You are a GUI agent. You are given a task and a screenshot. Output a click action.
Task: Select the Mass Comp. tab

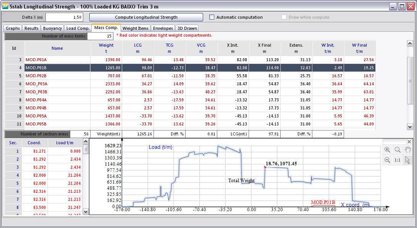coord(106,28)
